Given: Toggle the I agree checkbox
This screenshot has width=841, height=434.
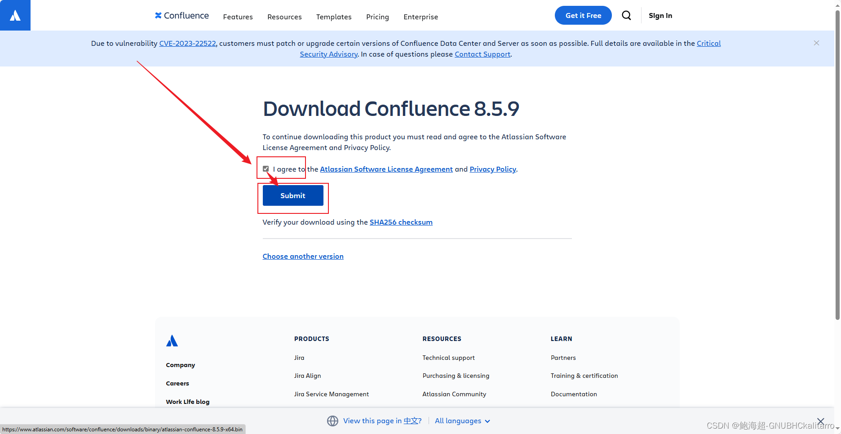Looking at the screenshot, I should (x=266, y=169).
